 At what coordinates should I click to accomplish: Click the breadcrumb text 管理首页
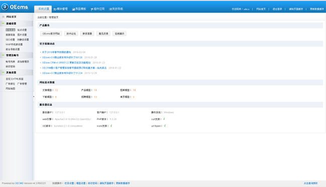(x=54, y=17)
